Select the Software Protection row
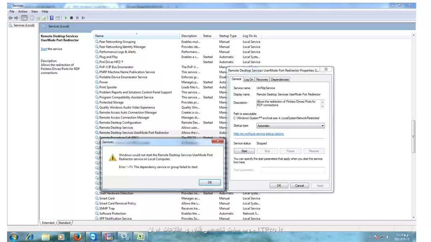The image size is (431, 242). point(178,213)
